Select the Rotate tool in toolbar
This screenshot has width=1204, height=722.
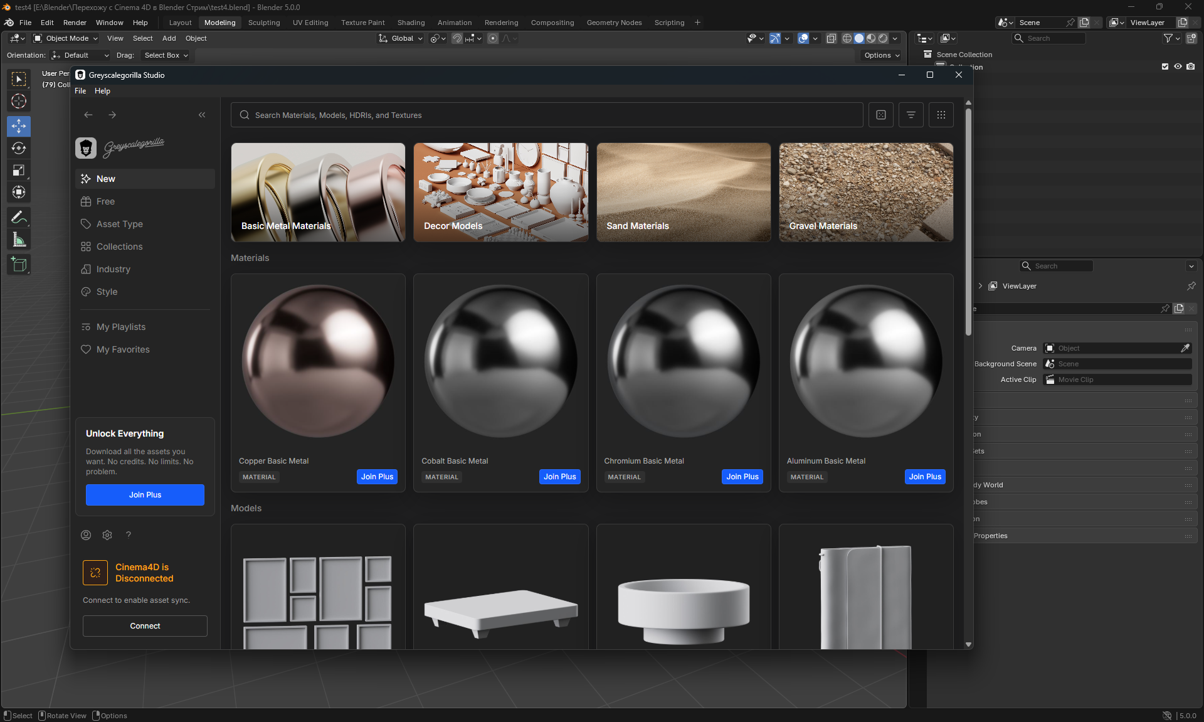click(x=19, y=148)
